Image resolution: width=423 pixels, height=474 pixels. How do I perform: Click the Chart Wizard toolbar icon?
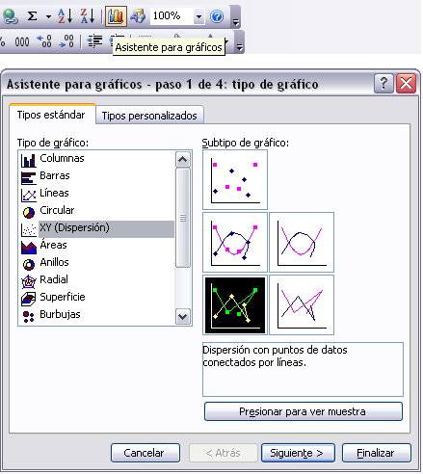tap(116, 16)
